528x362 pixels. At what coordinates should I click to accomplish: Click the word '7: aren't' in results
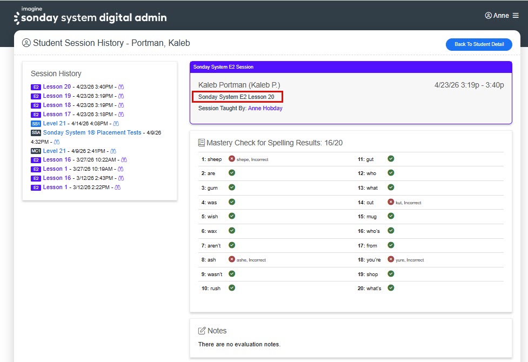tap(211, 245)
